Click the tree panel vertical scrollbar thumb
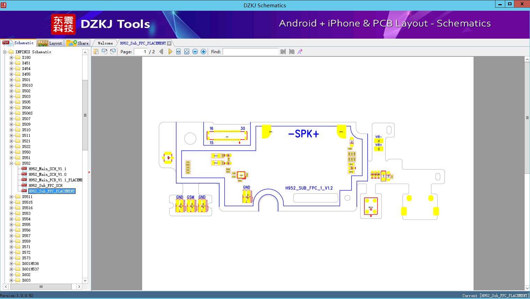Viewport: 530px width, 299px height. (x=85, y=115)
